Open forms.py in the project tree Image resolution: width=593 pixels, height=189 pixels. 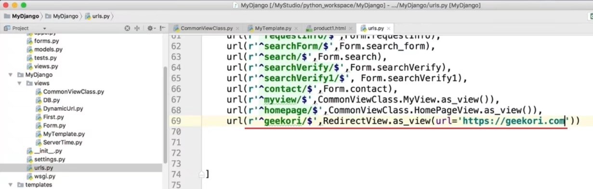(x=46, y=41)
